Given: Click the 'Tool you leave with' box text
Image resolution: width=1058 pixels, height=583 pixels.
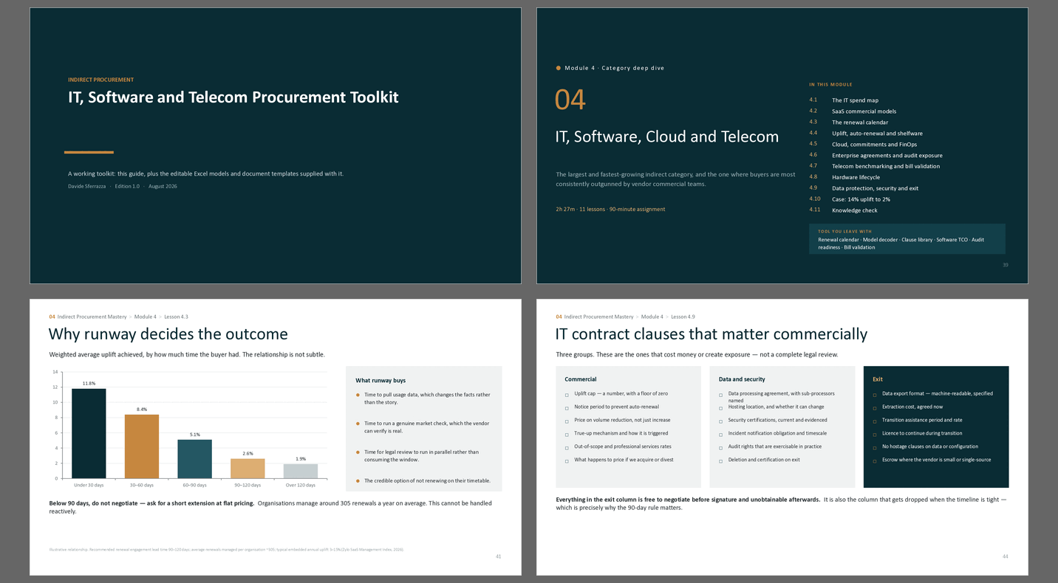Looking at the screenshot, I should coord(901,244).
